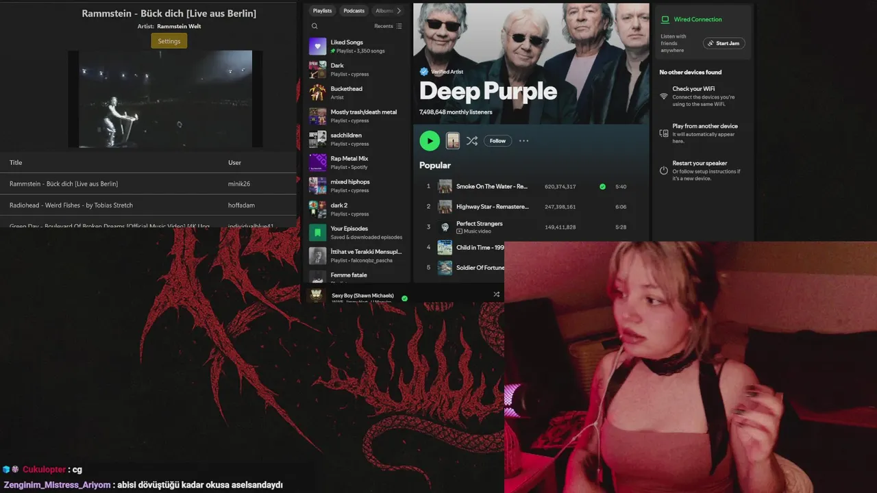
Task: Click the Check your WiFi icon
Action: click(663, 97)
